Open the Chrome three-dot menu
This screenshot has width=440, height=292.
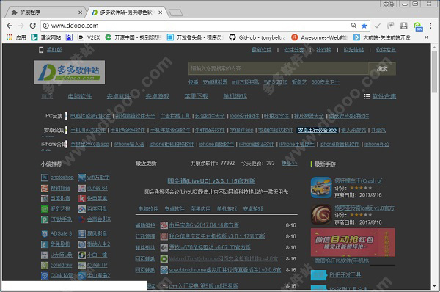coord(430,26)
